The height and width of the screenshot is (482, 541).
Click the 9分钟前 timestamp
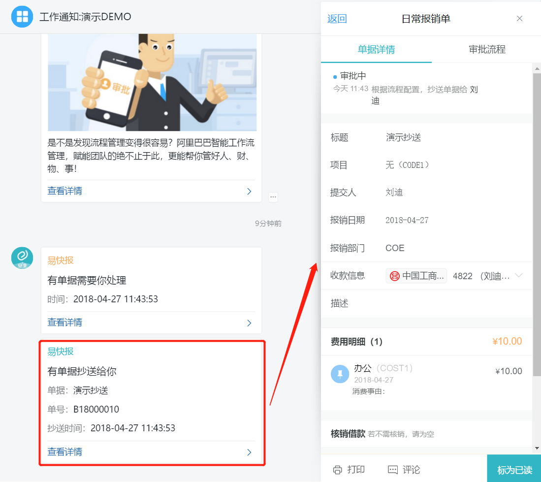click(268, 224)
